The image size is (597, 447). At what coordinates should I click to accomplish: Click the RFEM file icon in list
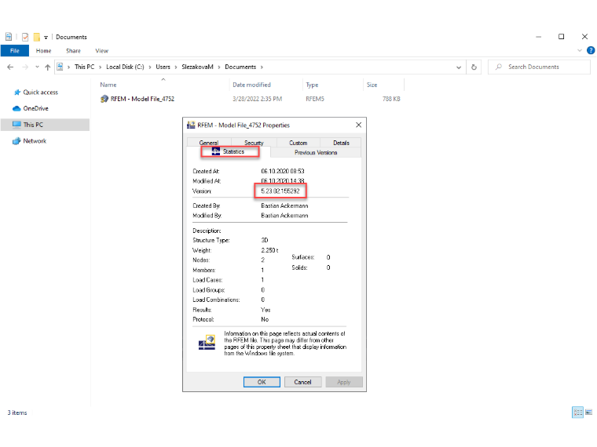click(x=104, y=99)
